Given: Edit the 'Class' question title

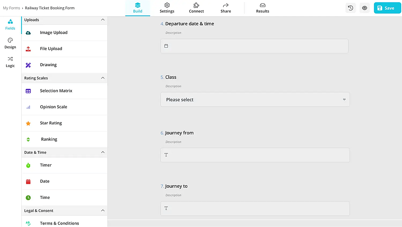Looking at the screenshot, I should [171, 77].
